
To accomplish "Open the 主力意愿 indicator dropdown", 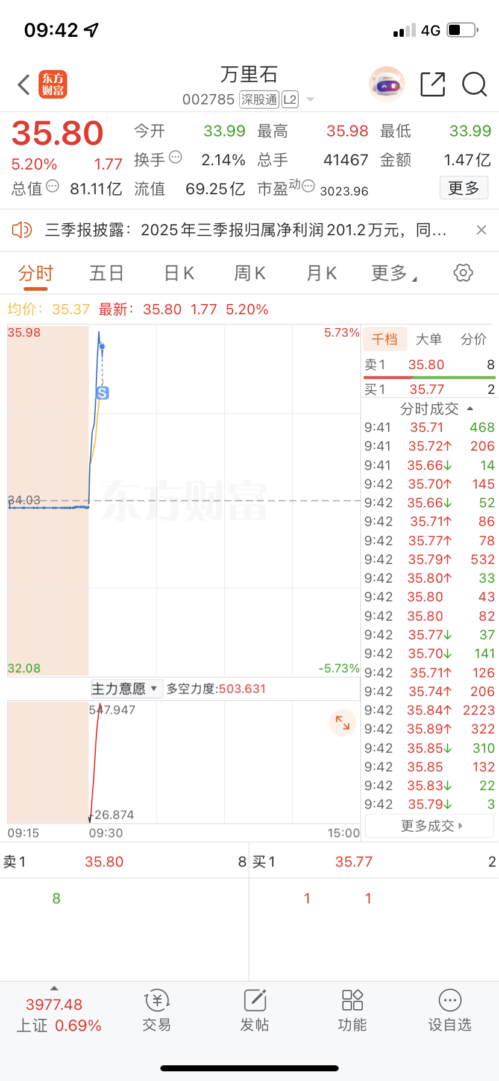I will (x=125, y=689).
